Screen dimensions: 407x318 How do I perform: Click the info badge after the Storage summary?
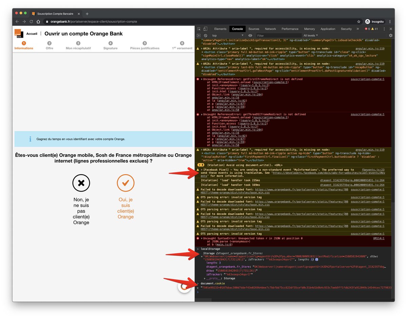click(x=316, y=259)
